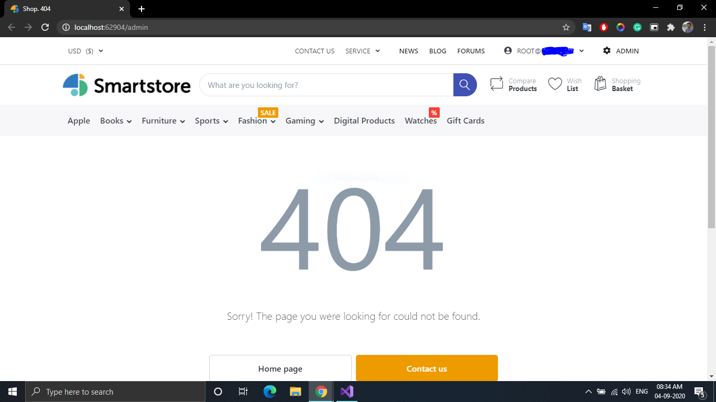Open the Wish List heart icon
This screenshot has width=716, height=402.
(556, 83)
